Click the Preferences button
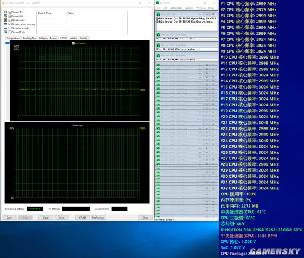The width and height of the screenshot is (304, 258). click(x=98, y=218)
